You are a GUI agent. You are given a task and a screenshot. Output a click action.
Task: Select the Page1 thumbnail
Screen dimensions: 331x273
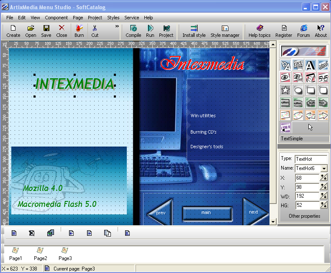(15, 254)
